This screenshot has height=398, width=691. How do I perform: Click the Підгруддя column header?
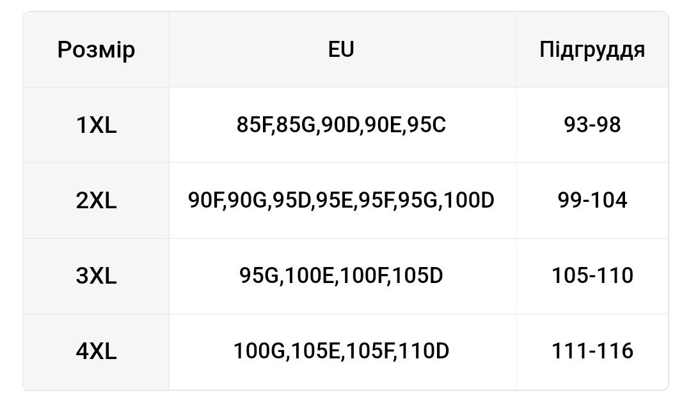(x=592, y=50)
